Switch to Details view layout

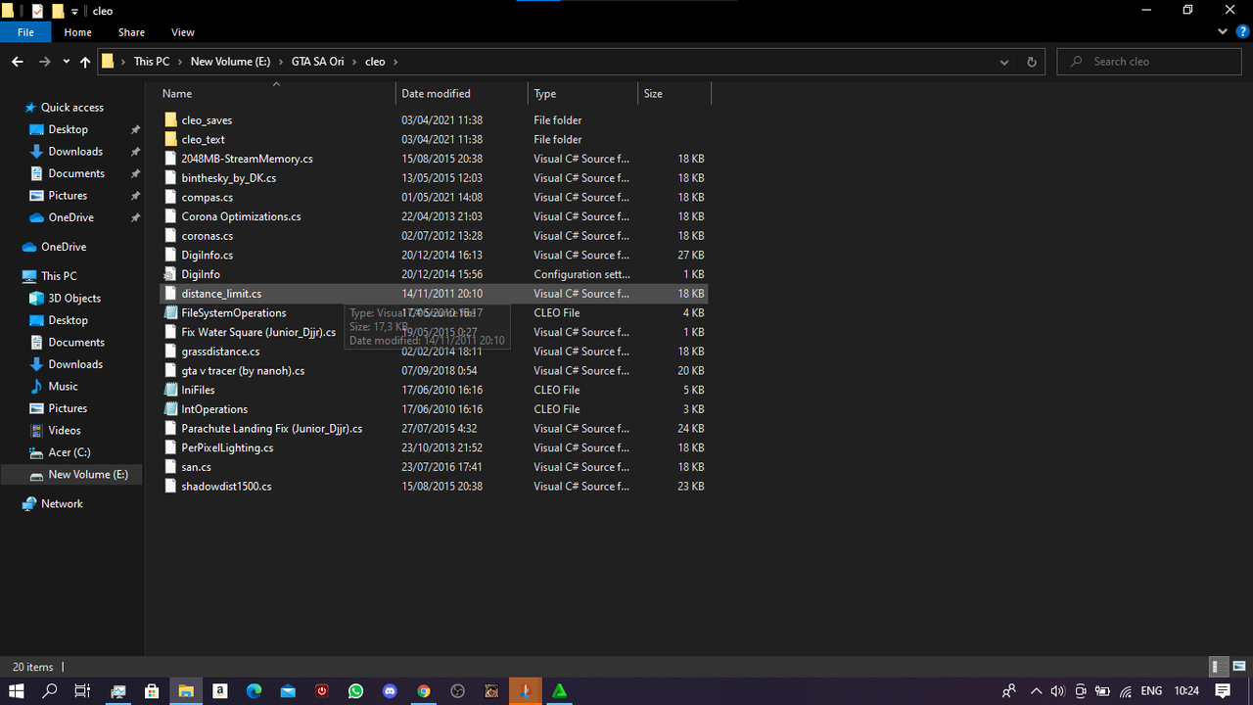pyautogui.click(x=1219, y=667)
